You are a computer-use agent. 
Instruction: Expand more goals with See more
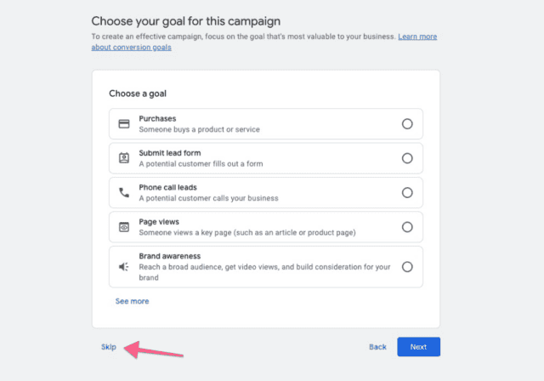[133, 301]
